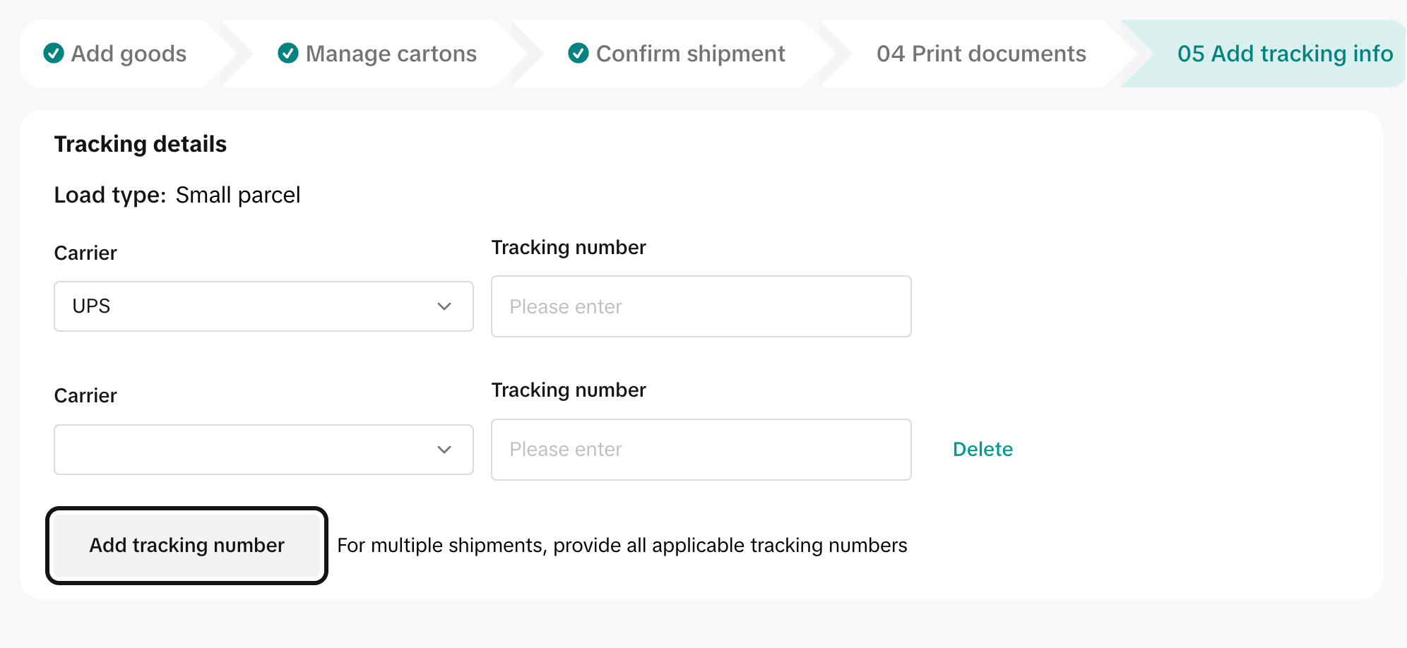The width and height of the screenshot is (1407, 648).
Task: Open the 04 Print documents step
Action: [981, 54]
